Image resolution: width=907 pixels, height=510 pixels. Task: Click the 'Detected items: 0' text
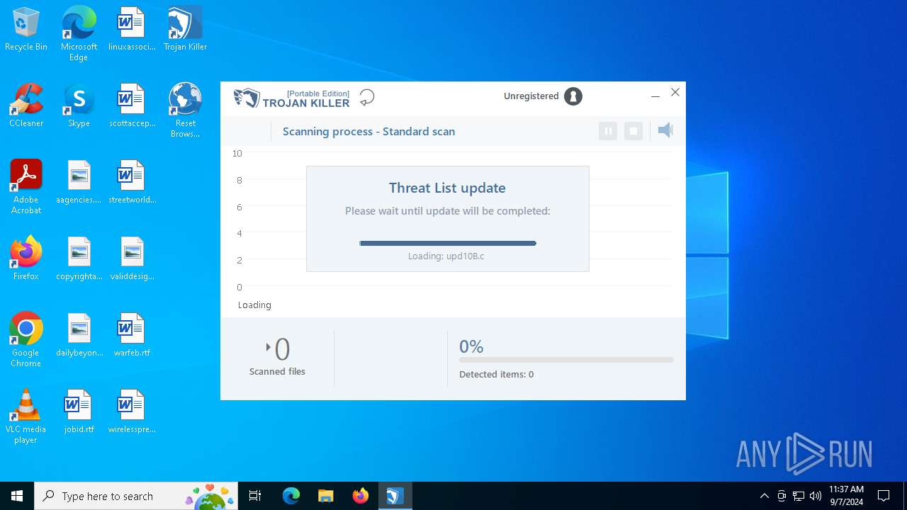pyautogui.click(x=497, y=374)
